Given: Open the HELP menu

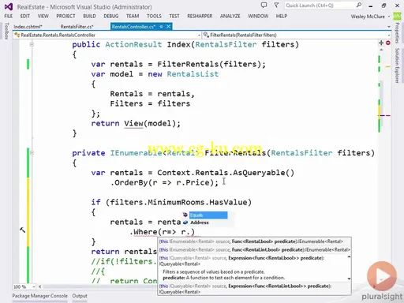Looking at the screenshot, I should [x=282, y=16].
